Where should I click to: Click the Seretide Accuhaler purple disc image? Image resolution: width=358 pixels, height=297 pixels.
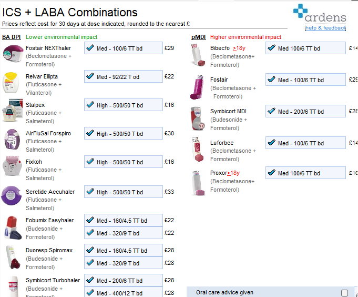(12, 196)
